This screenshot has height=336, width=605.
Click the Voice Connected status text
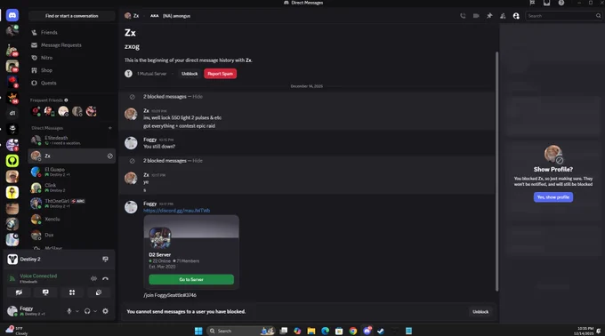point(38,276)
